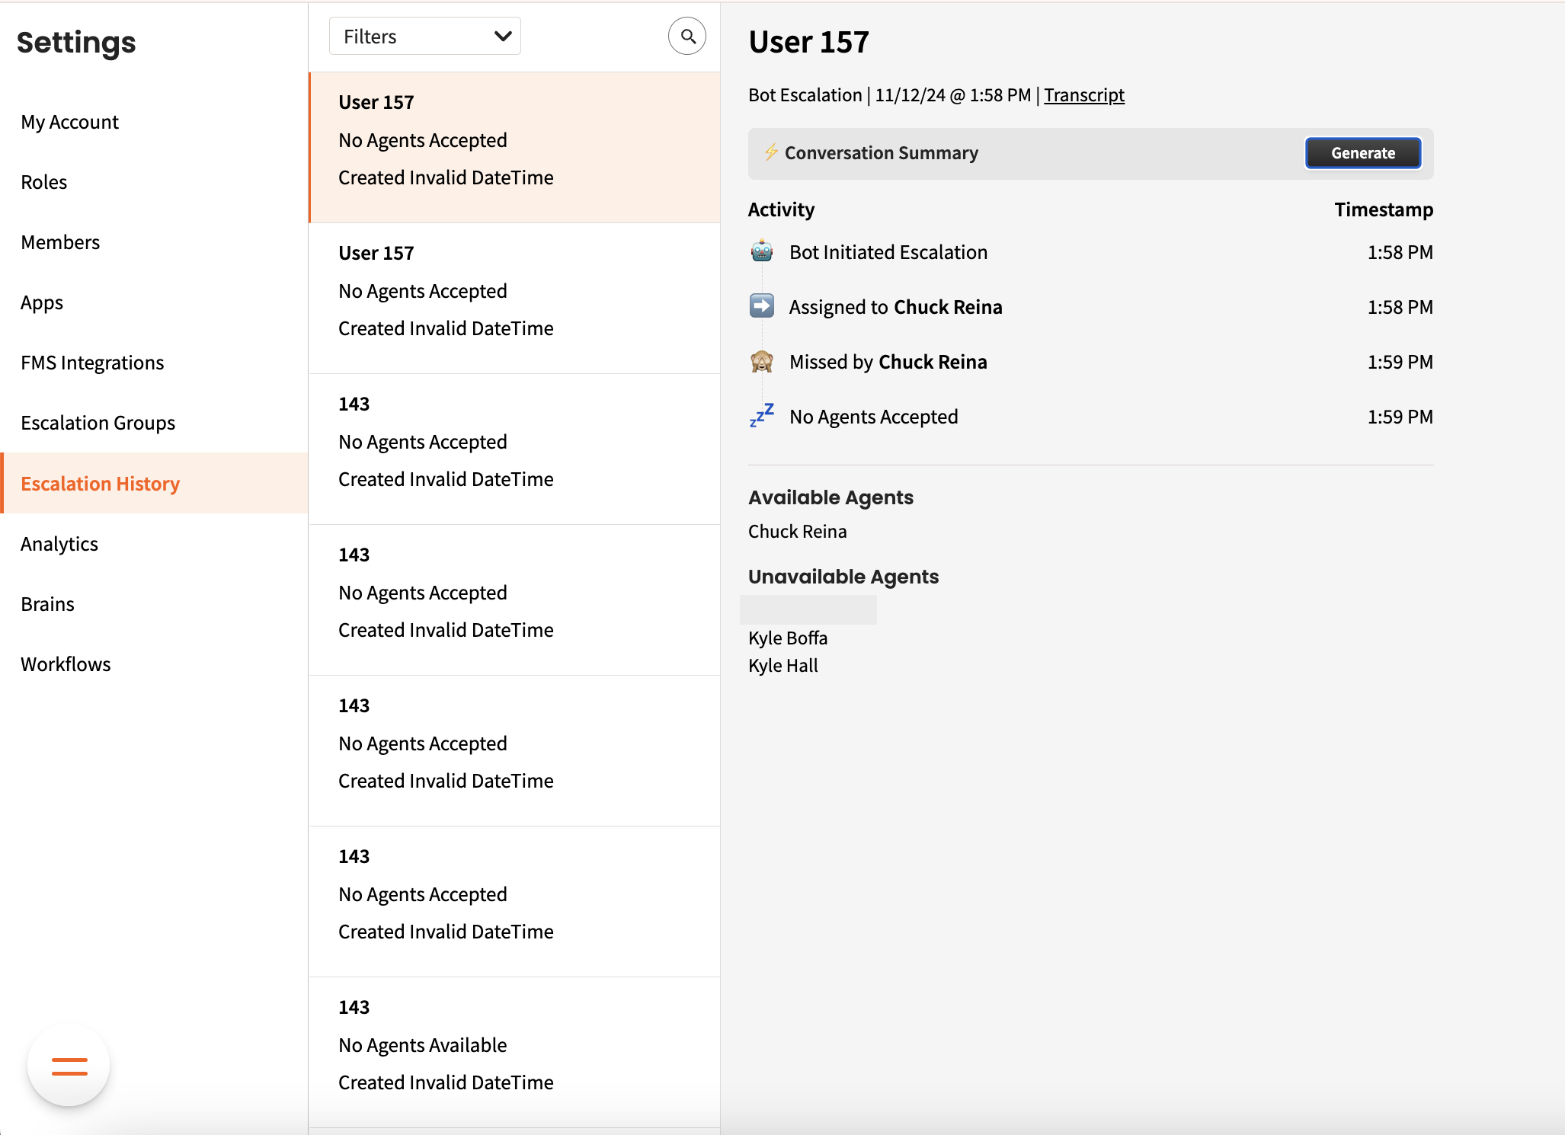Click the monkey icon beside Missed by Chuck Reina
The image size is (1565, 1135).
(762, 362)
